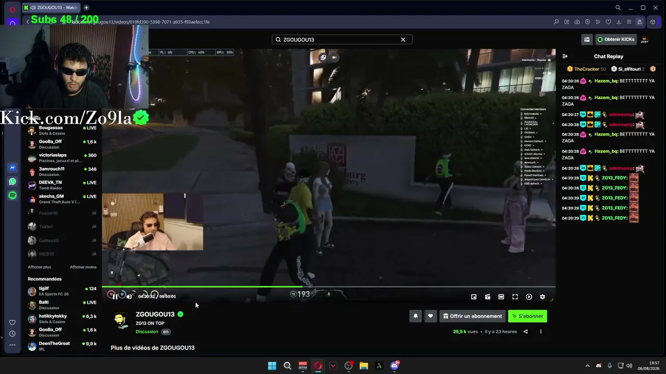Focus the ZGOUGOU13 search field
666x374 pixels.
tap(342, 39)
